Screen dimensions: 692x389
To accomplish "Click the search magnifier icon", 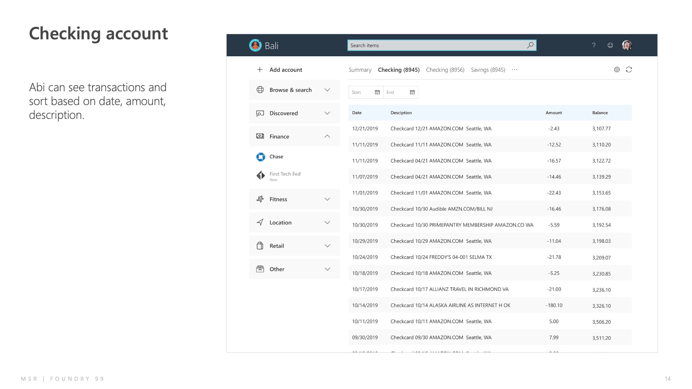I will (530, 45).
